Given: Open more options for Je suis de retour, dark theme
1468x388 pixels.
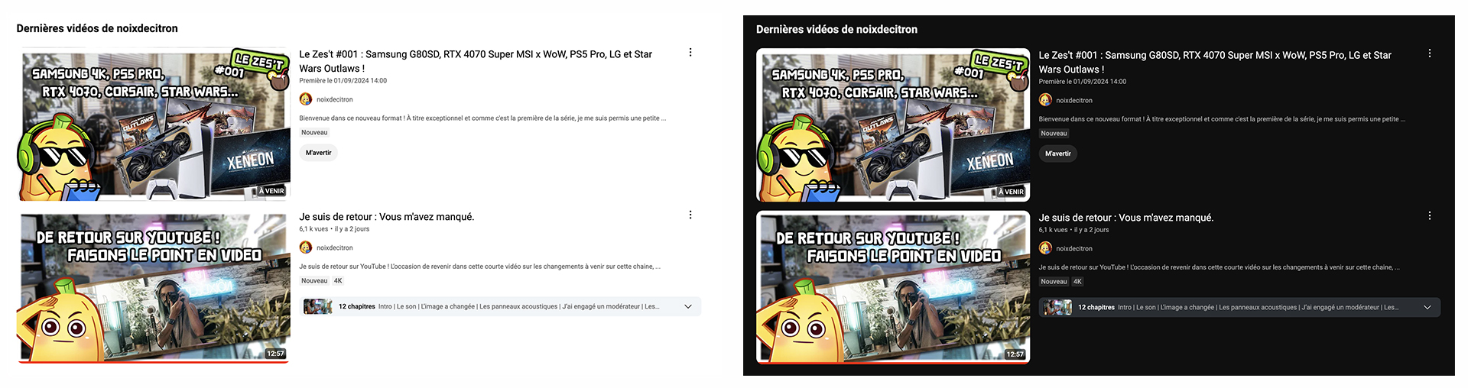Looking at the screenshot, I should (x=1430, y=216).
